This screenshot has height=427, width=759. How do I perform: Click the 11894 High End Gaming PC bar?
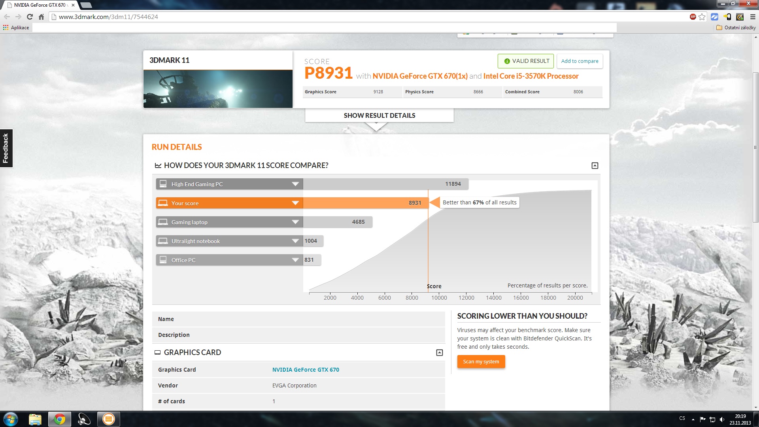click(x=386, y=184)
